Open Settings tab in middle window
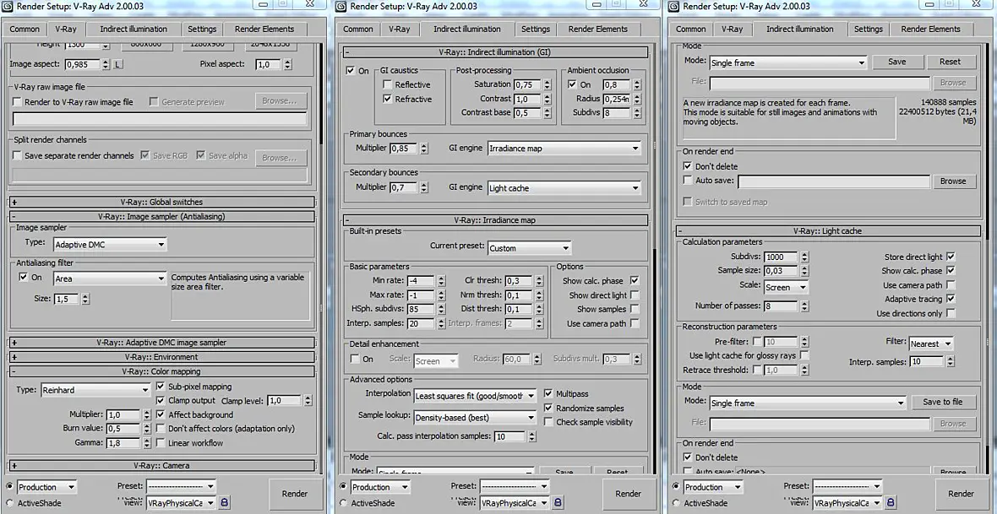 coord(536,30)
